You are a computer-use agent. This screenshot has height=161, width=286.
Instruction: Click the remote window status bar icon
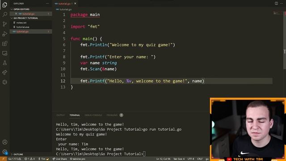(x=3, y=159)
